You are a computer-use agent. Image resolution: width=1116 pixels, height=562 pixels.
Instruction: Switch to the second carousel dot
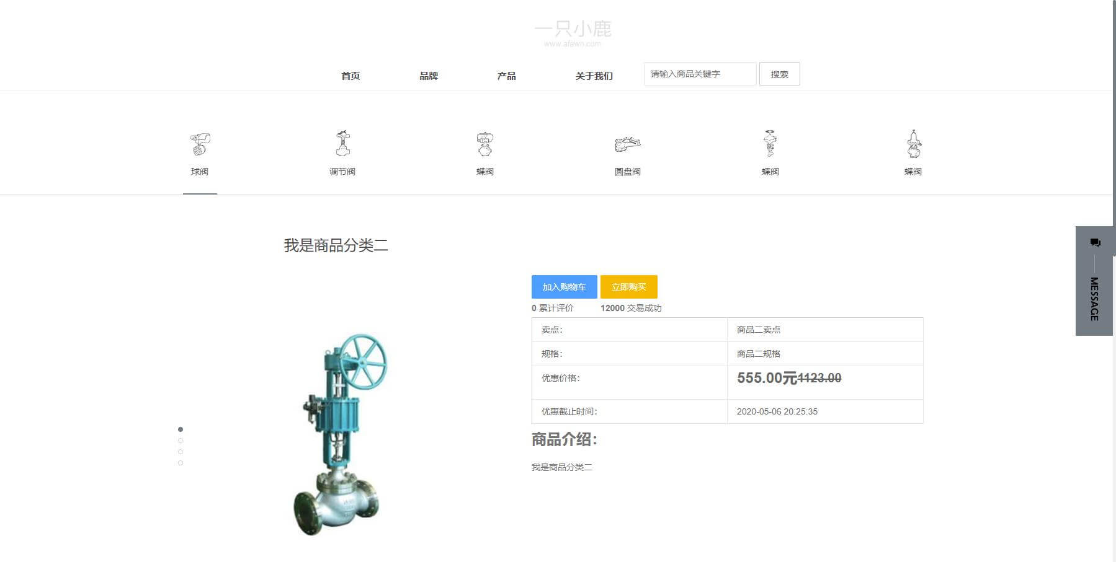(x=181, y=441)
